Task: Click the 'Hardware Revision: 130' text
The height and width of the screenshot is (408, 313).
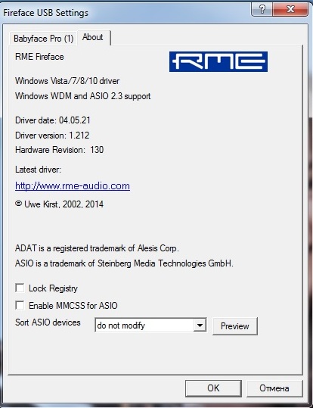Action: click(59, 150)
